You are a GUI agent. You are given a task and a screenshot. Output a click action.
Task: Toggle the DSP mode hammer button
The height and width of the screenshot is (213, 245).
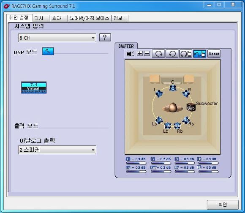pos(48,51)
